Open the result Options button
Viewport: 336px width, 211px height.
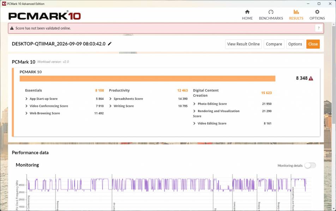(x=295, y=44)
